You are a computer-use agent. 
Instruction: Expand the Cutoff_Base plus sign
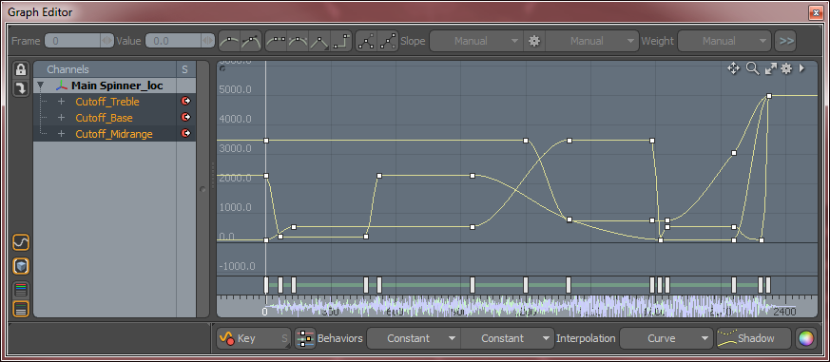62,118
